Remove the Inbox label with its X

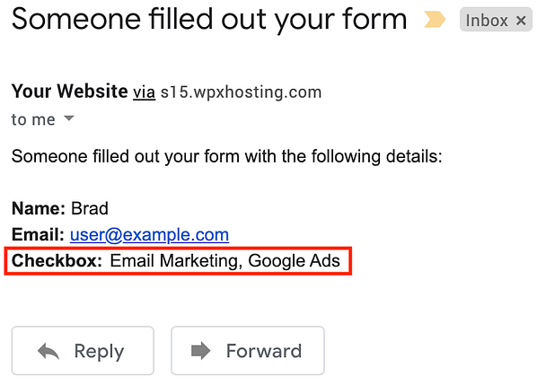pyautogui.click(x=521, y=21)
